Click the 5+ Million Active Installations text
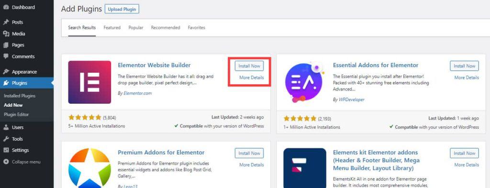Screen dimensions: 490x188 (x=97, y=126)
